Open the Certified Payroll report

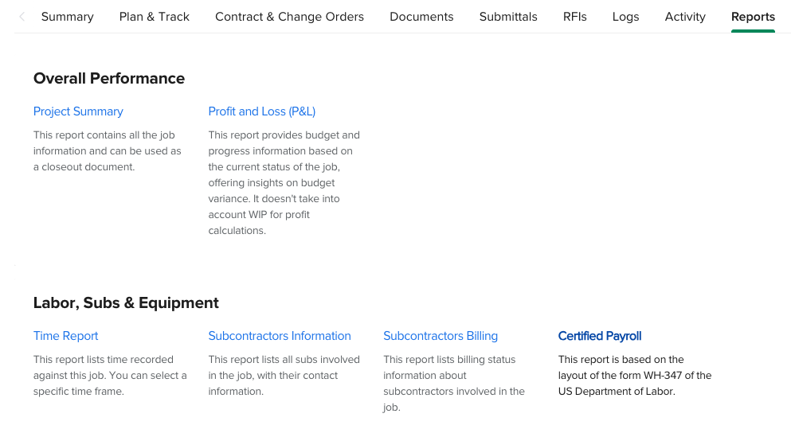pyautogui.click(x=600, y=336)
